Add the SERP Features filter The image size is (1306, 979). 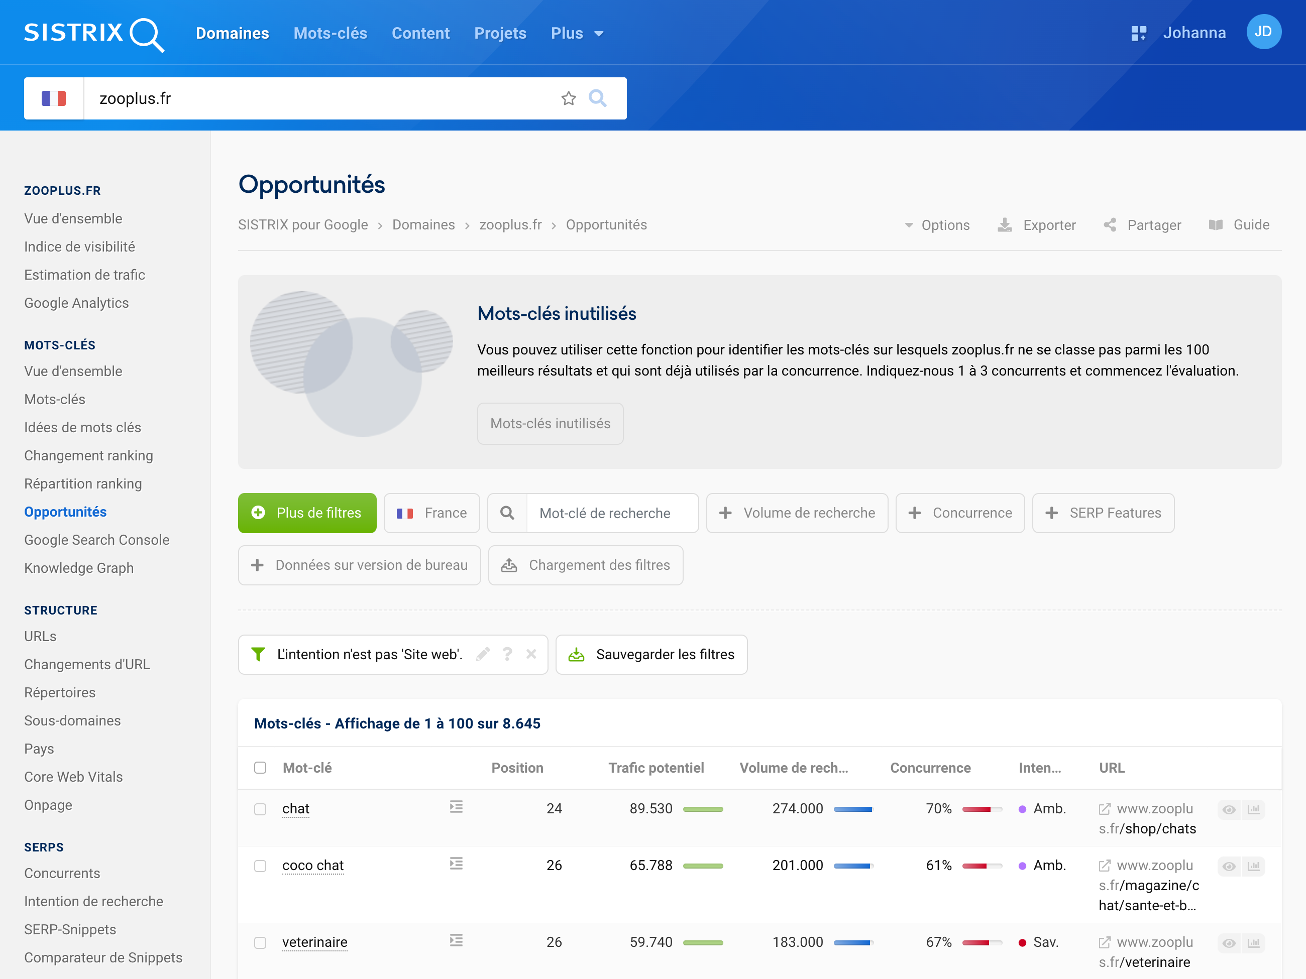click(x=1103, y=513)
